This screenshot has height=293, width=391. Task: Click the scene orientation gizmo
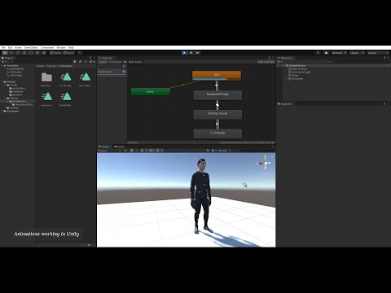265,163
